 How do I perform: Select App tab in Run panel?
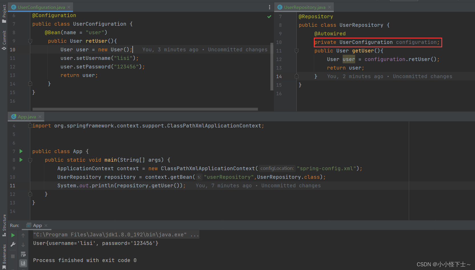pos(37,225)
